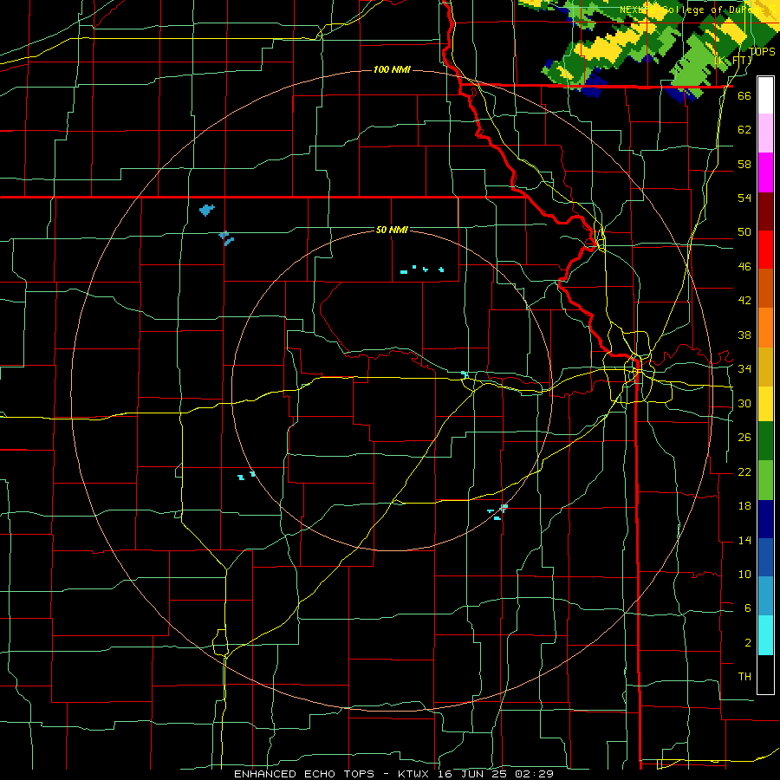Click the legend value '66'
The image size is (780, 780).
[x=744, y=96]
